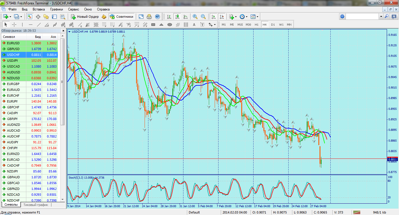Select the Crosshair cursor tool
This screenshot has width=399, height=215.
pyautogui.click(x=14, y=25)
